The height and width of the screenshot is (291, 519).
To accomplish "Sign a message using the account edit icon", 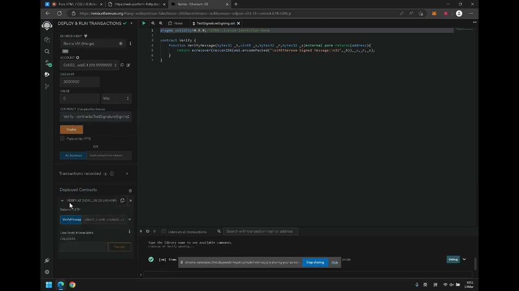I will click(x=128, y=65).
